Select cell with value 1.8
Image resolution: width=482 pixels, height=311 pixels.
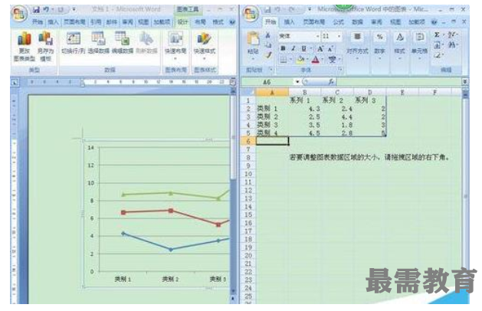click(x=337, y=125)
